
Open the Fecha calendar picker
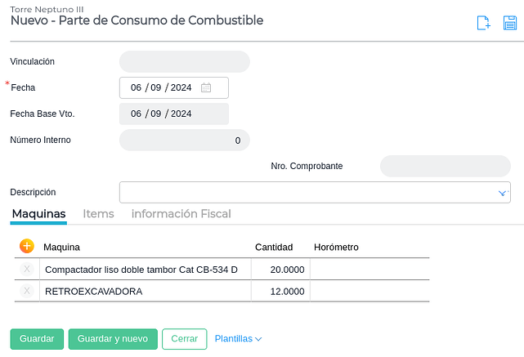pos(206,87)
